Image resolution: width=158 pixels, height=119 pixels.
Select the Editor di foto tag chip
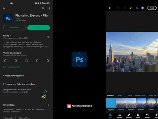[24, 118]
